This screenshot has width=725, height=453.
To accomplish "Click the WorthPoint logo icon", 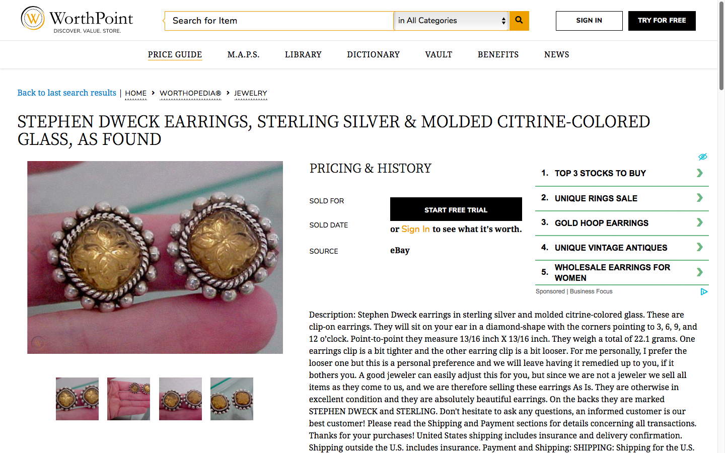I will (33, 19).
